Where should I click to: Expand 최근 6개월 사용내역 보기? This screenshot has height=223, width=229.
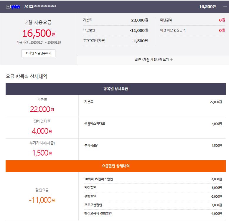click(x=154, y=60)
